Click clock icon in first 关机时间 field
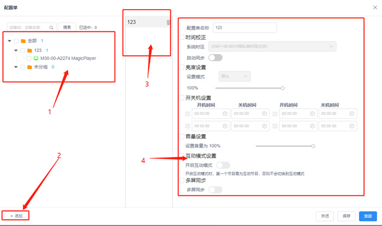382x226 pixels. [x=264, y=114]
